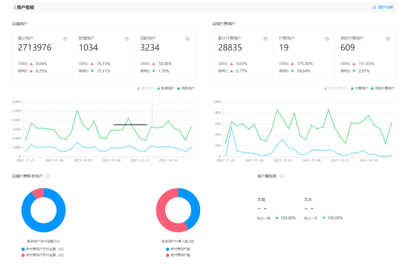Toggle 新付费用户数 legend item

[178, 249]
